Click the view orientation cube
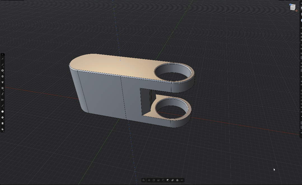This screenshot has width=302, height=185. [293, 7]
